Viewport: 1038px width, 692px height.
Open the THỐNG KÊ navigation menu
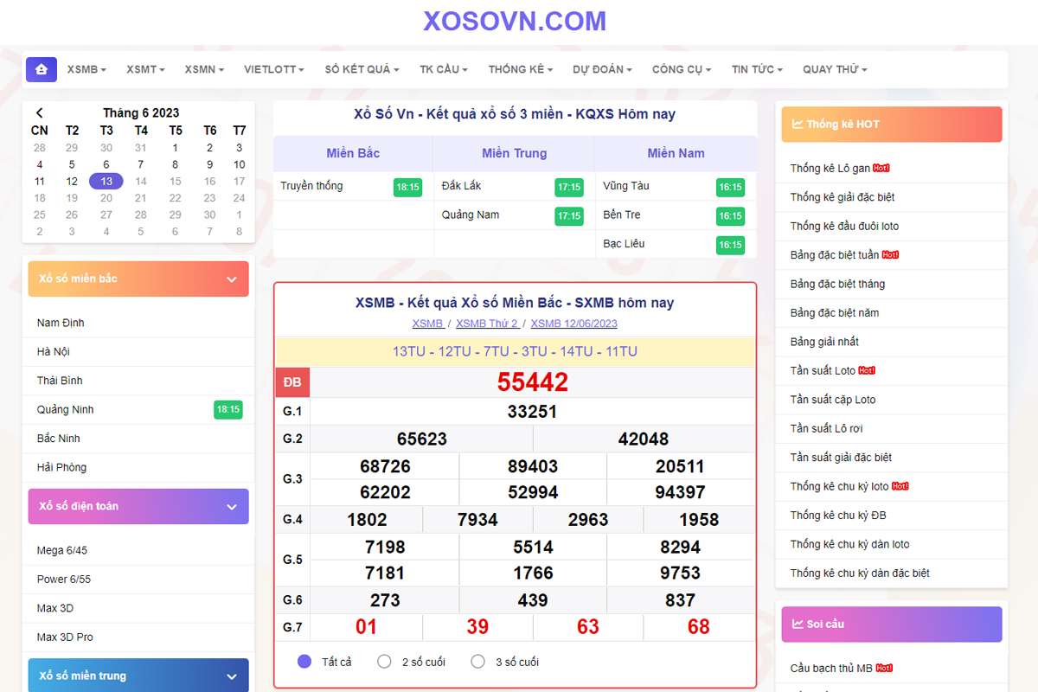[520, 69]
